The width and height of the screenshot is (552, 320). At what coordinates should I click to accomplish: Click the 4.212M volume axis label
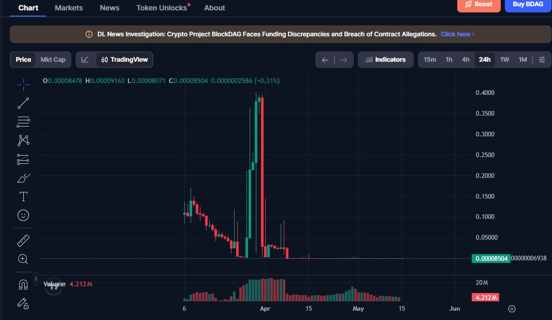[x=486, y=298]
